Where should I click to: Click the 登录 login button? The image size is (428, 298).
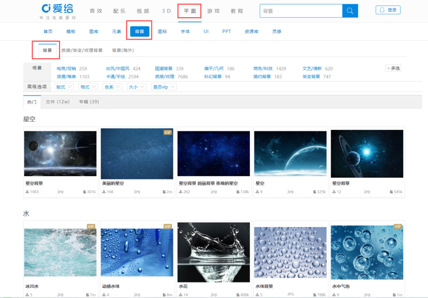388,10
